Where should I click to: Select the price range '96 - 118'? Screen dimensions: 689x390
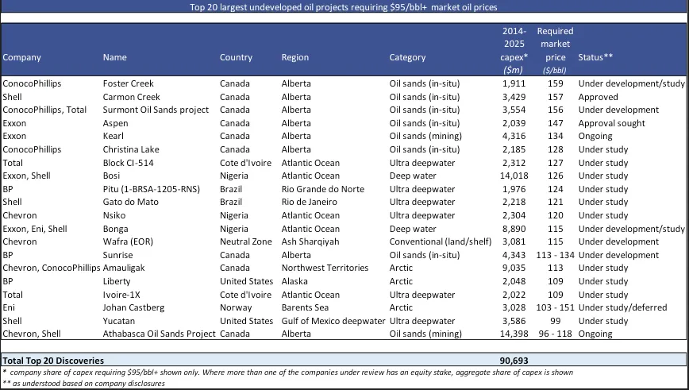pos(556,334)
